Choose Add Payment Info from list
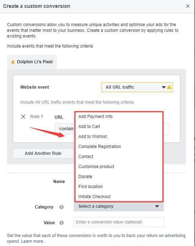The height and width of the screenshot is (246, 195). pos(95,117)
